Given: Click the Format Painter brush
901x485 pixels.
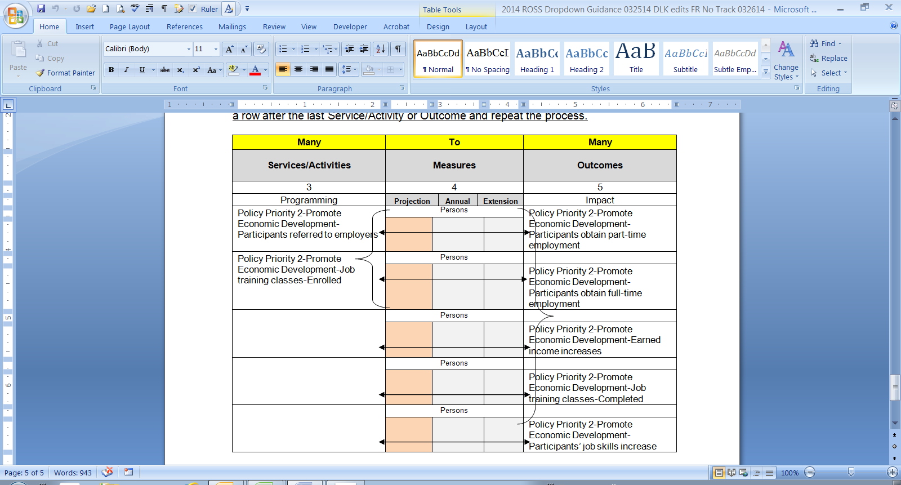Looking at the screenshot, I should 66,73.
